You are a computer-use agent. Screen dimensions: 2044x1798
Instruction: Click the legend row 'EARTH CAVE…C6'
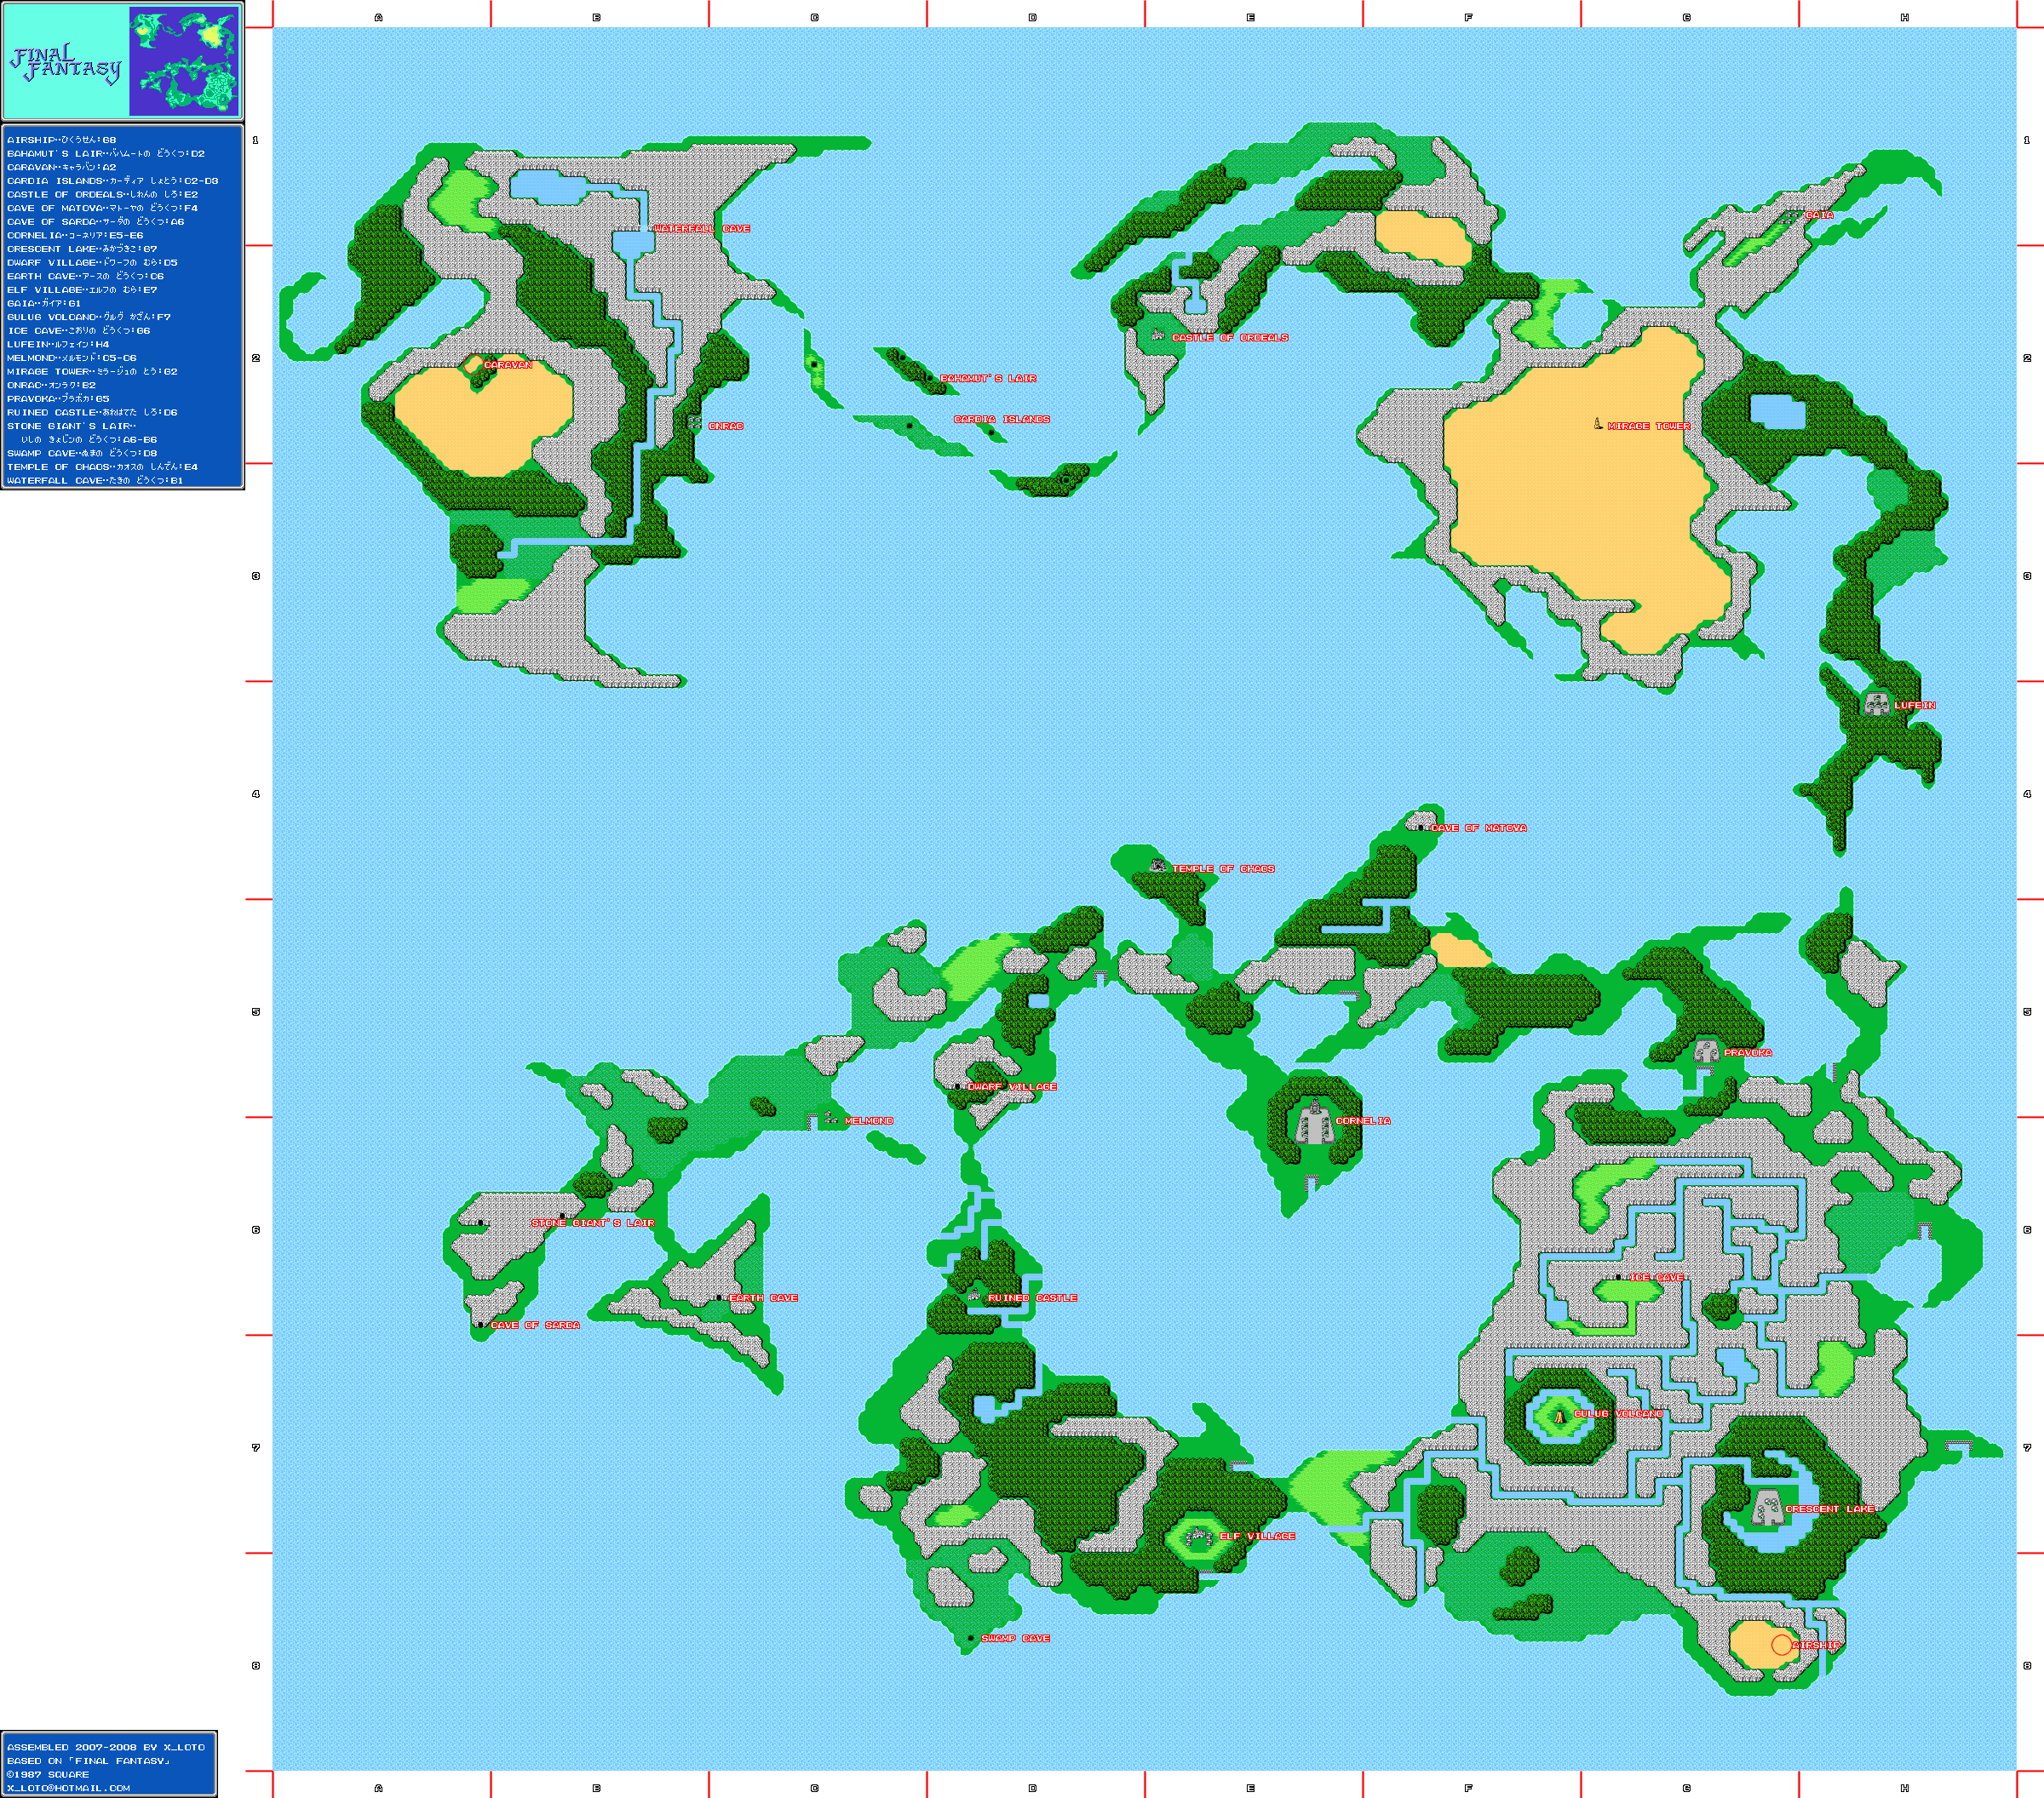coord(86,276)
